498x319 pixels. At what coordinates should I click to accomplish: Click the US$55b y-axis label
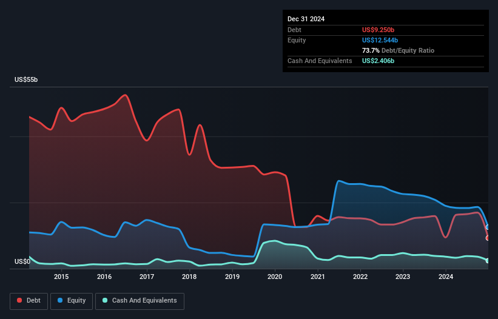[26, 79]
